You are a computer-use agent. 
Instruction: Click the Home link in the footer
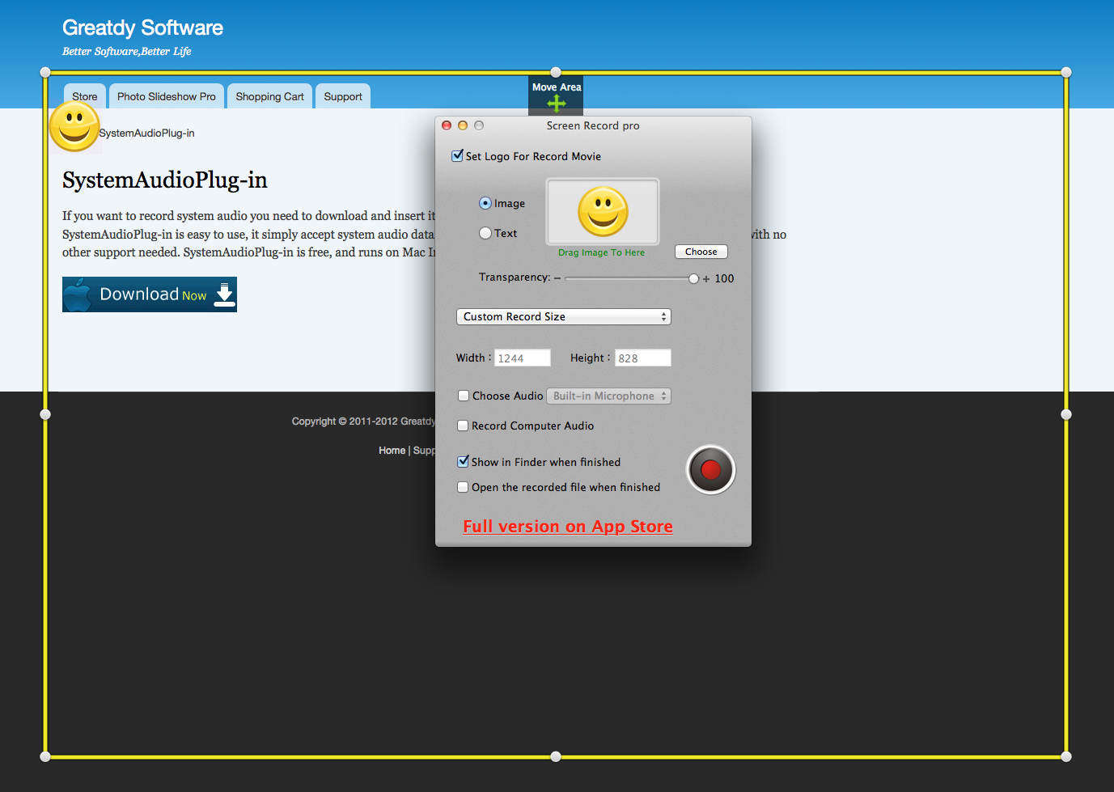tap(392, 451)
